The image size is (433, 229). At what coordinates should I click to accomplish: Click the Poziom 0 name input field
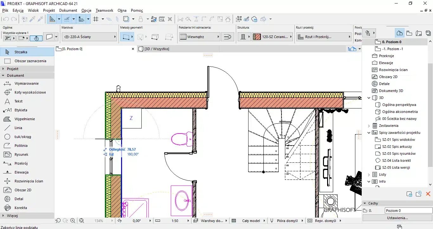point(409,211)
